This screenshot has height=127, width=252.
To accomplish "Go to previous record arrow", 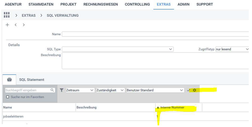I will pyautogui.click(x=15, y=25).
